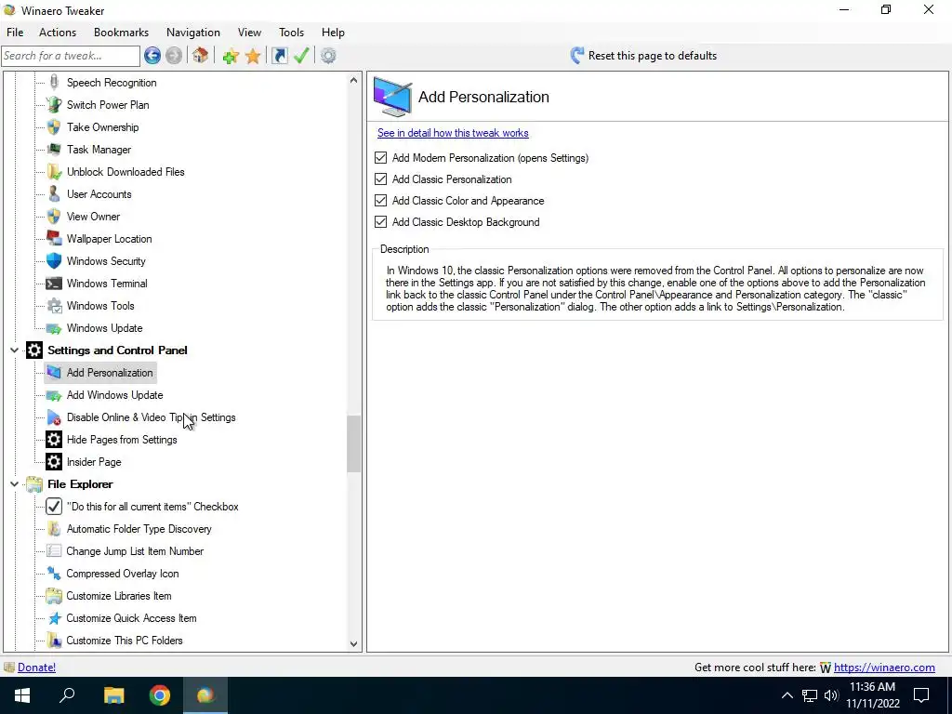
Task: Open the Bookmarks menu
Action: click(122, 33)
